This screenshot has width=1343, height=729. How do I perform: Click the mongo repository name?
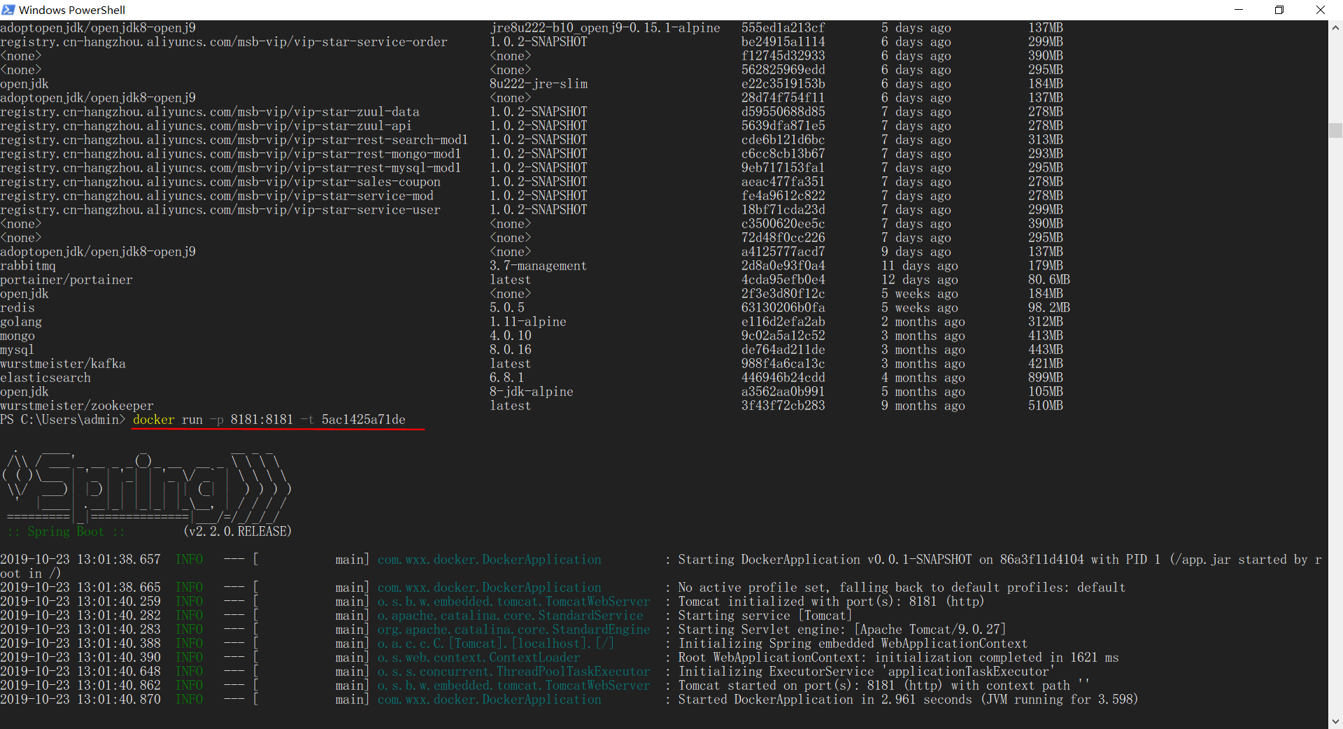[x=17, y=336]
